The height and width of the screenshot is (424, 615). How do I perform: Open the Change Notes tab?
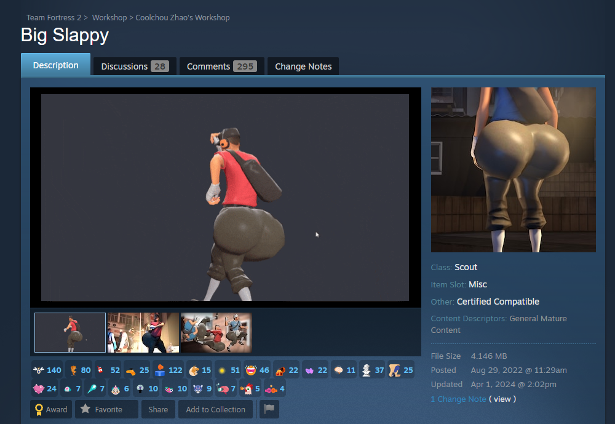pyautogui.click(x=303, y=66)
